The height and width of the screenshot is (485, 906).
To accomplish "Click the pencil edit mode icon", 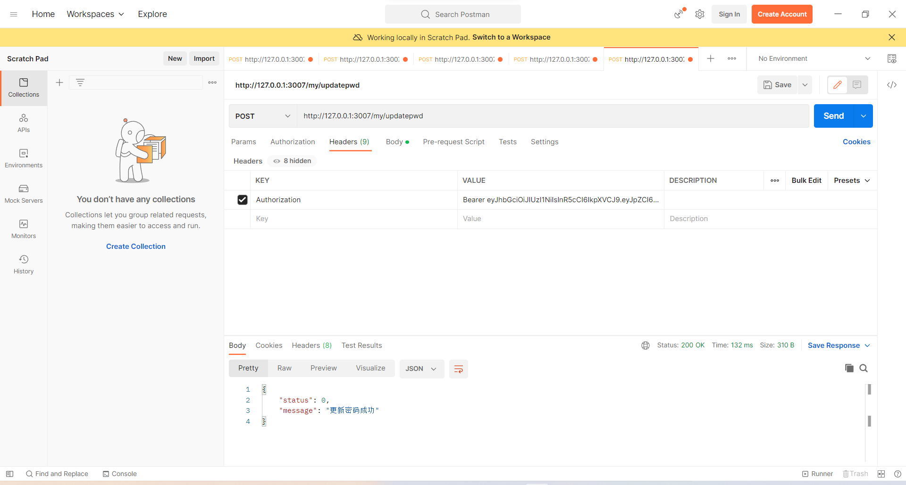I will point(838,85).
